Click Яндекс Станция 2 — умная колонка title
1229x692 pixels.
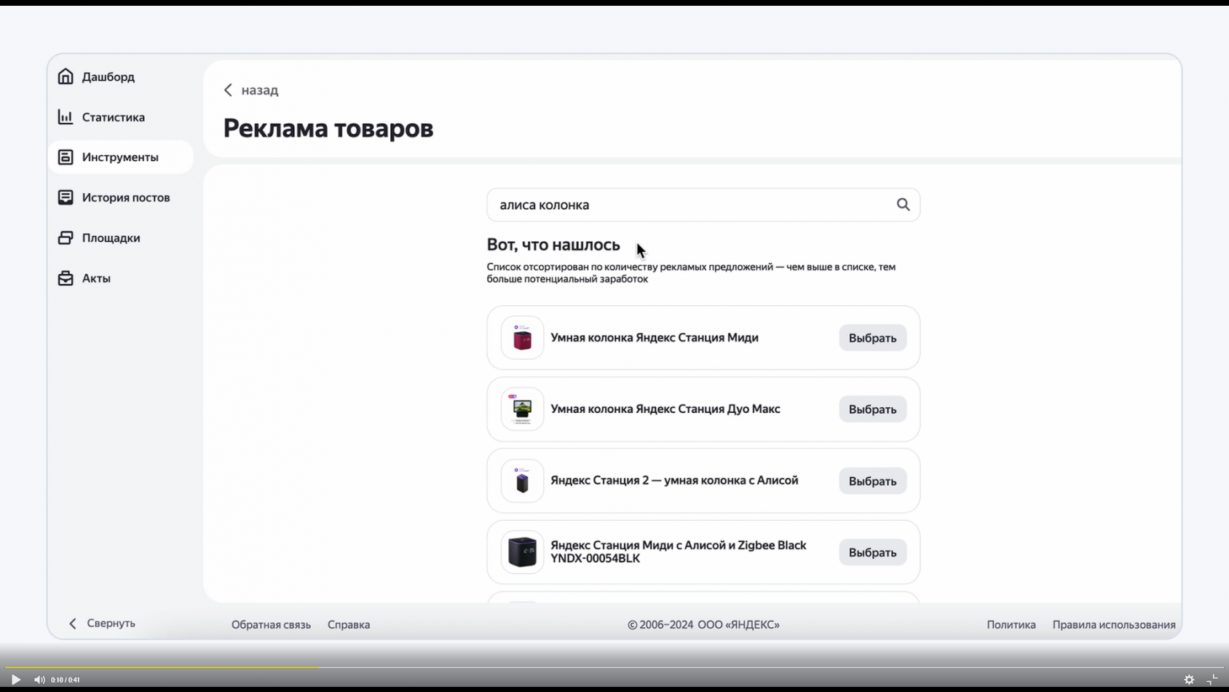coord(674,481)
